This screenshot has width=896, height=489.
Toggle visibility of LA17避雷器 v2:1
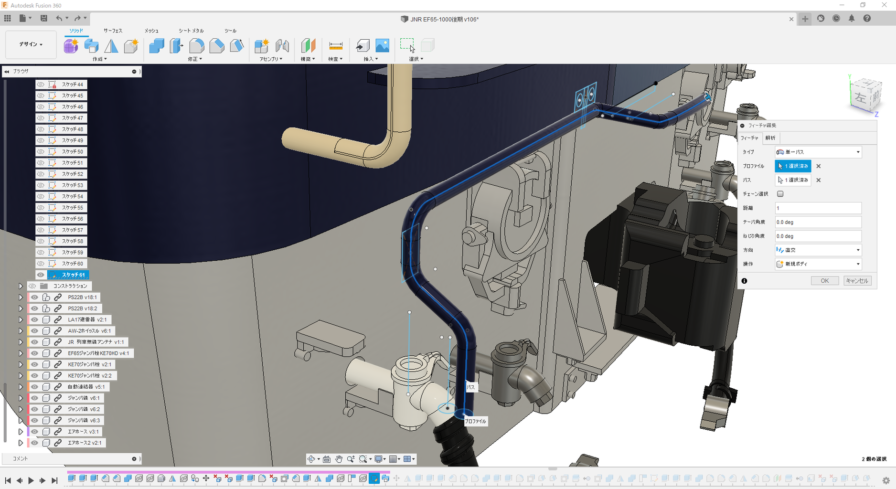[x=34, y=319]
